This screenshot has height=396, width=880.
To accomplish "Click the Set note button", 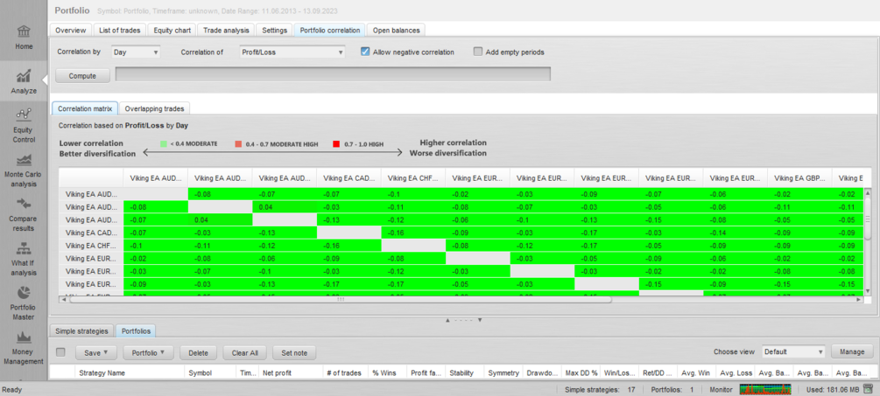I will 294,353.
